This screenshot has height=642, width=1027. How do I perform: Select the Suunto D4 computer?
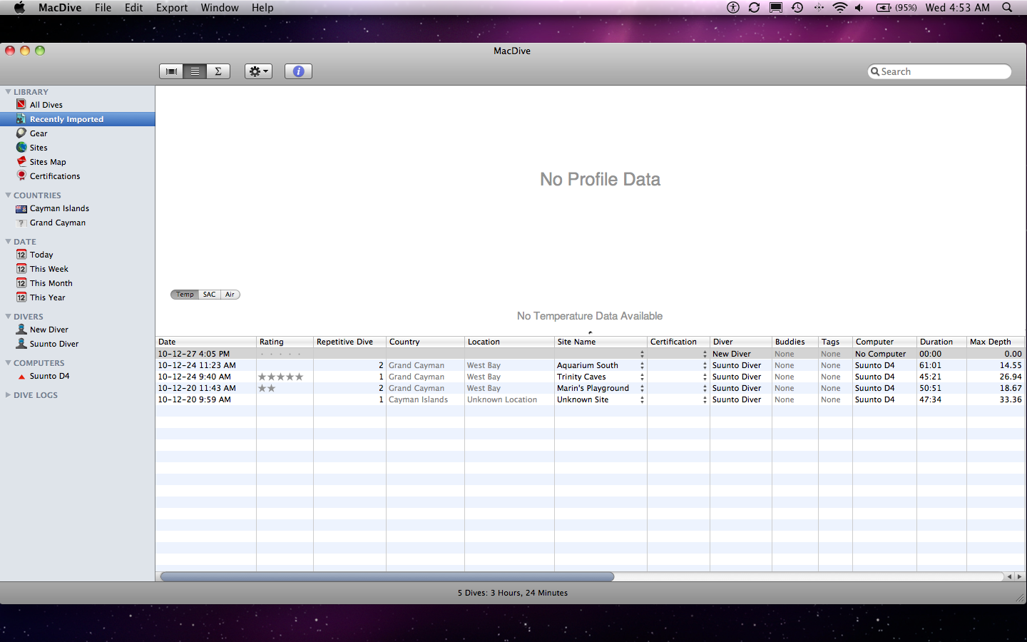tap(49, 376)
